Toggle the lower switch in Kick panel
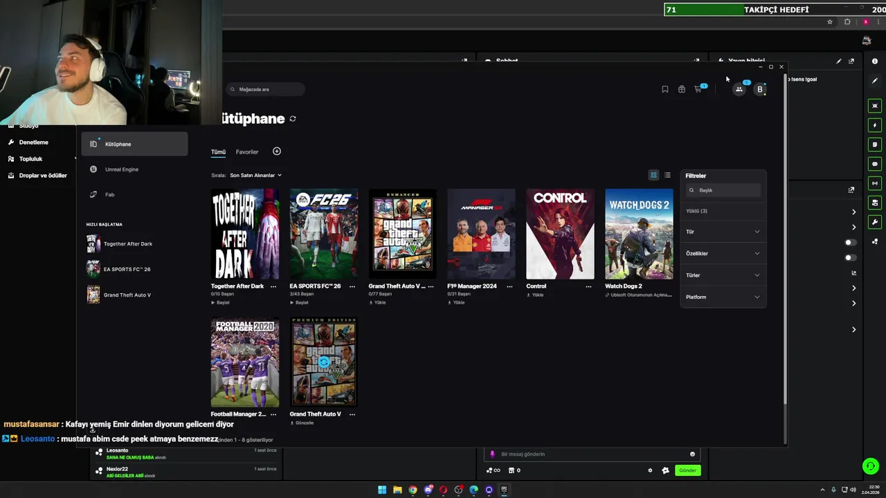The height and width of the screenshot is (498, 886). tap(850, 257)
